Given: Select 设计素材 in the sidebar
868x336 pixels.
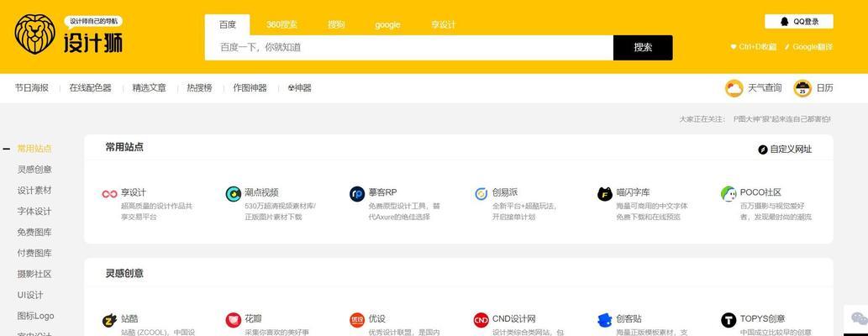Looking at the screenshot, I should pyautogui.click(x=34, y=191).
